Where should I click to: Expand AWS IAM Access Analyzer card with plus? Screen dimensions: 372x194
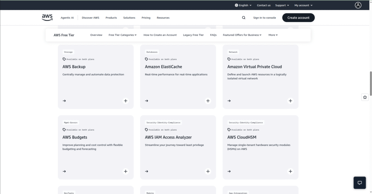[x=208, y=171]
